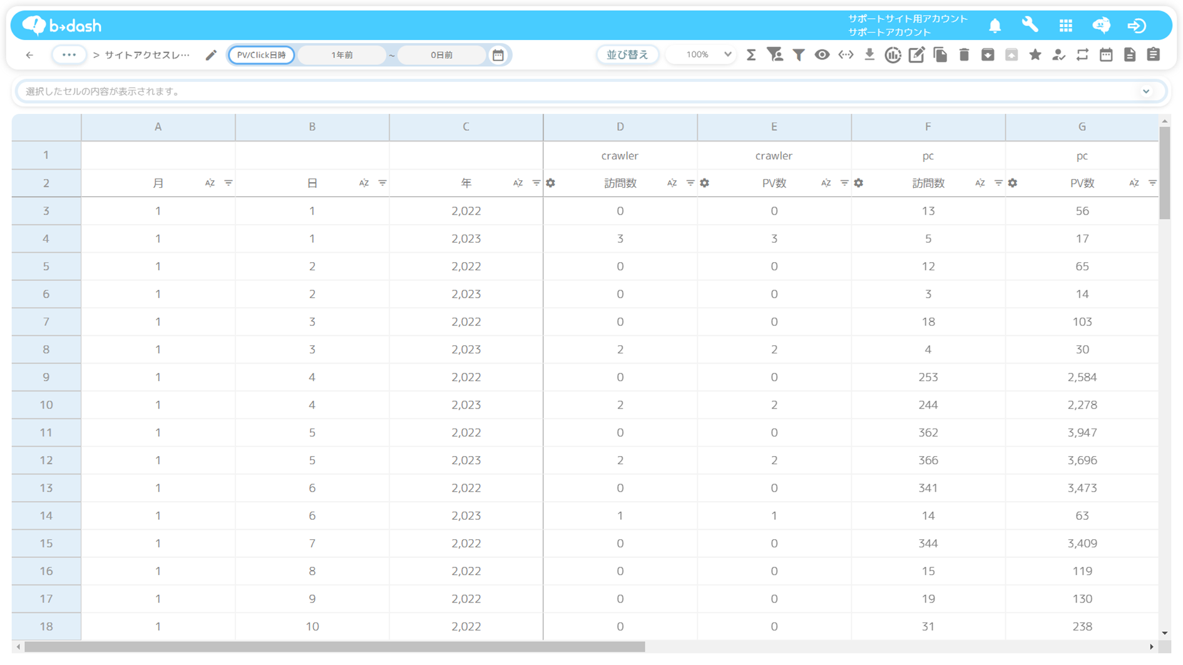Click the funnel-with-person segment filter icon
Viewport: 1183px width, 665px height.
click(775, 55)
